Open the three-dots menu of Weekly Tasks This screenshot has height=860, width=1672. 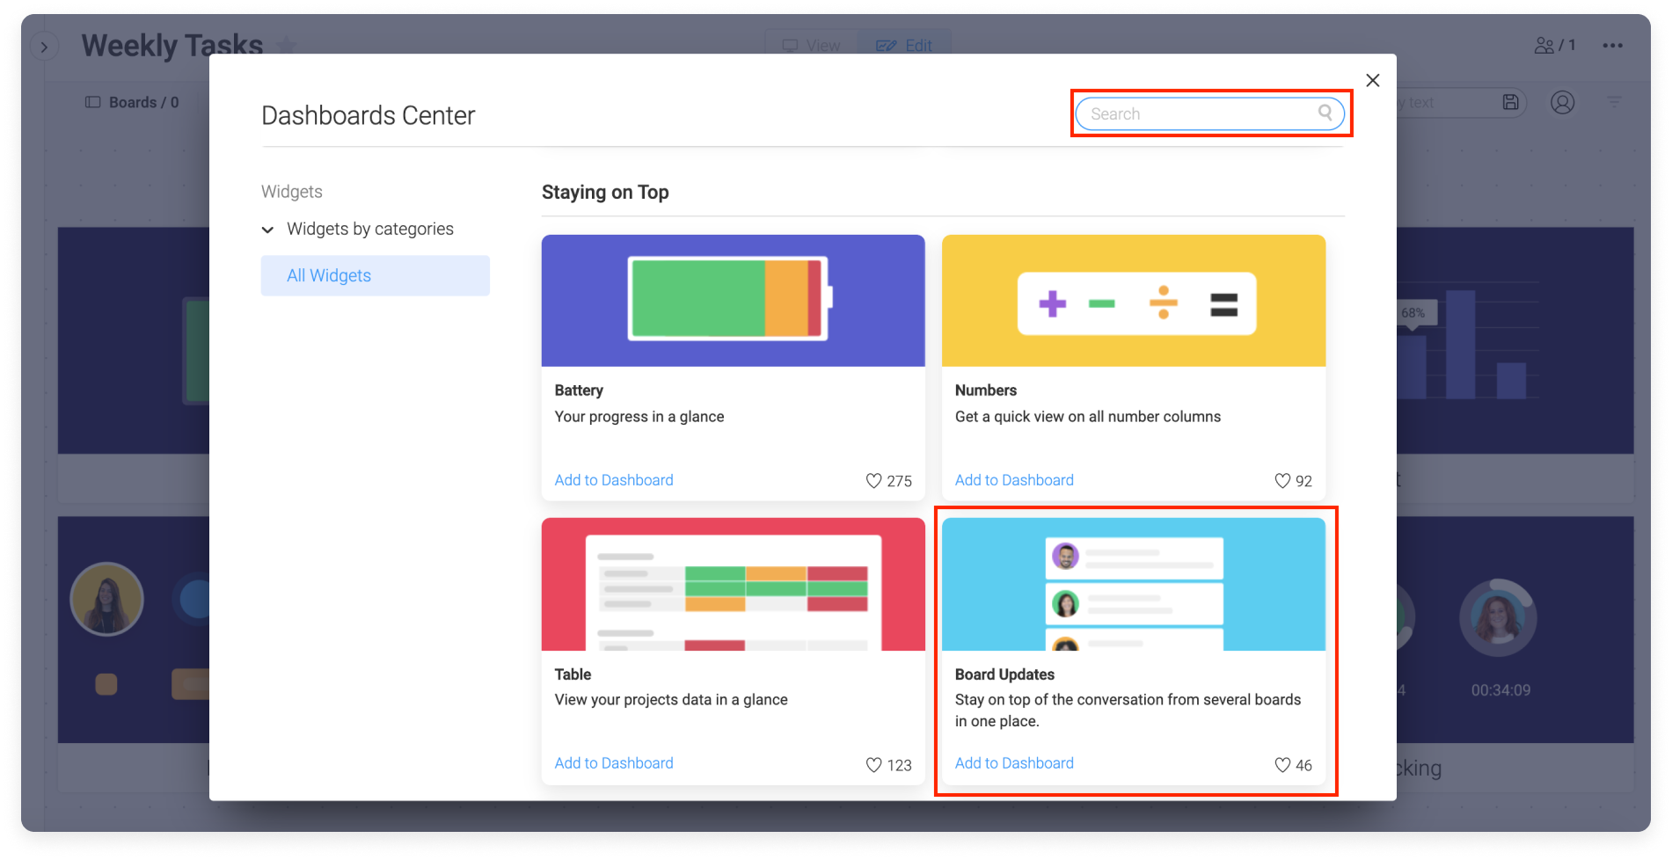tap(1612, 46)
